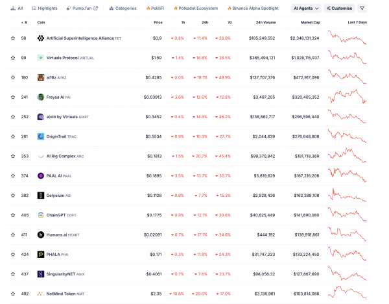Toggle favorite star for ChainGPT

point(13,215)
